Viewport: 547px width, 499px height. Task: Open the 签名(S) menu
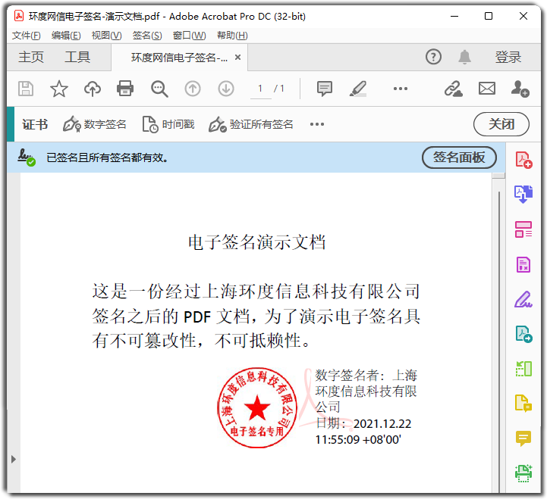click(147, 36)
